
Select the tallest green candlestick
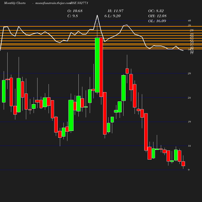pos(97,65)
